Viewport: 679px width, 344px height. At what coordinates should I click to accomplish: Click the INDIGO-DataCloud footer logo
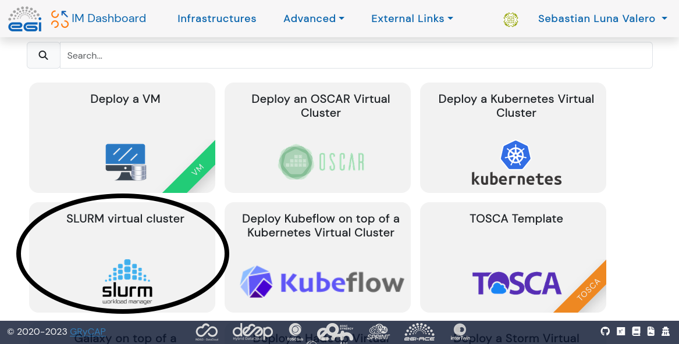(207, 332)
